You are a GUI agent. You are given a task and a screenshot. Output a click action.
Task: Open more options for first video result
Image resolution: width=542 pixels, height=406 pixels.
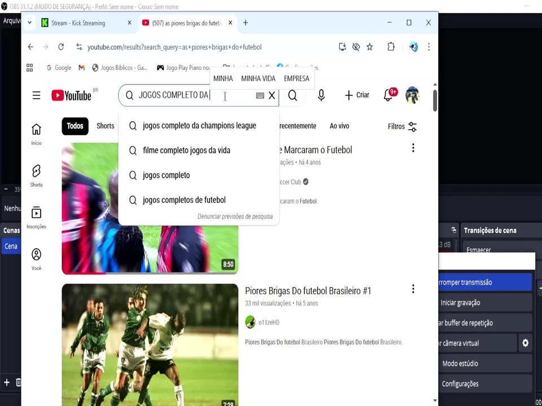(413, 148)
